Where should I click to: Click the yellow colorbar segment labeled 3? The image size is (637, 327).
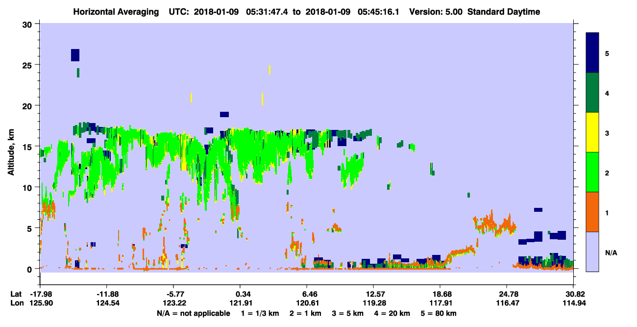[592, 132]
